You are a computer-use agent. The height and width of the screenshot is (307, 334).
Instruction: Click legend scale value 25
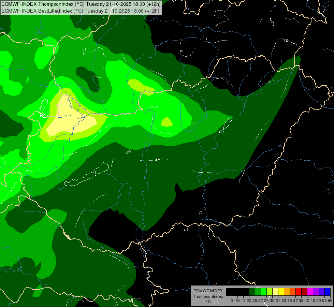(x=255, y=301)
